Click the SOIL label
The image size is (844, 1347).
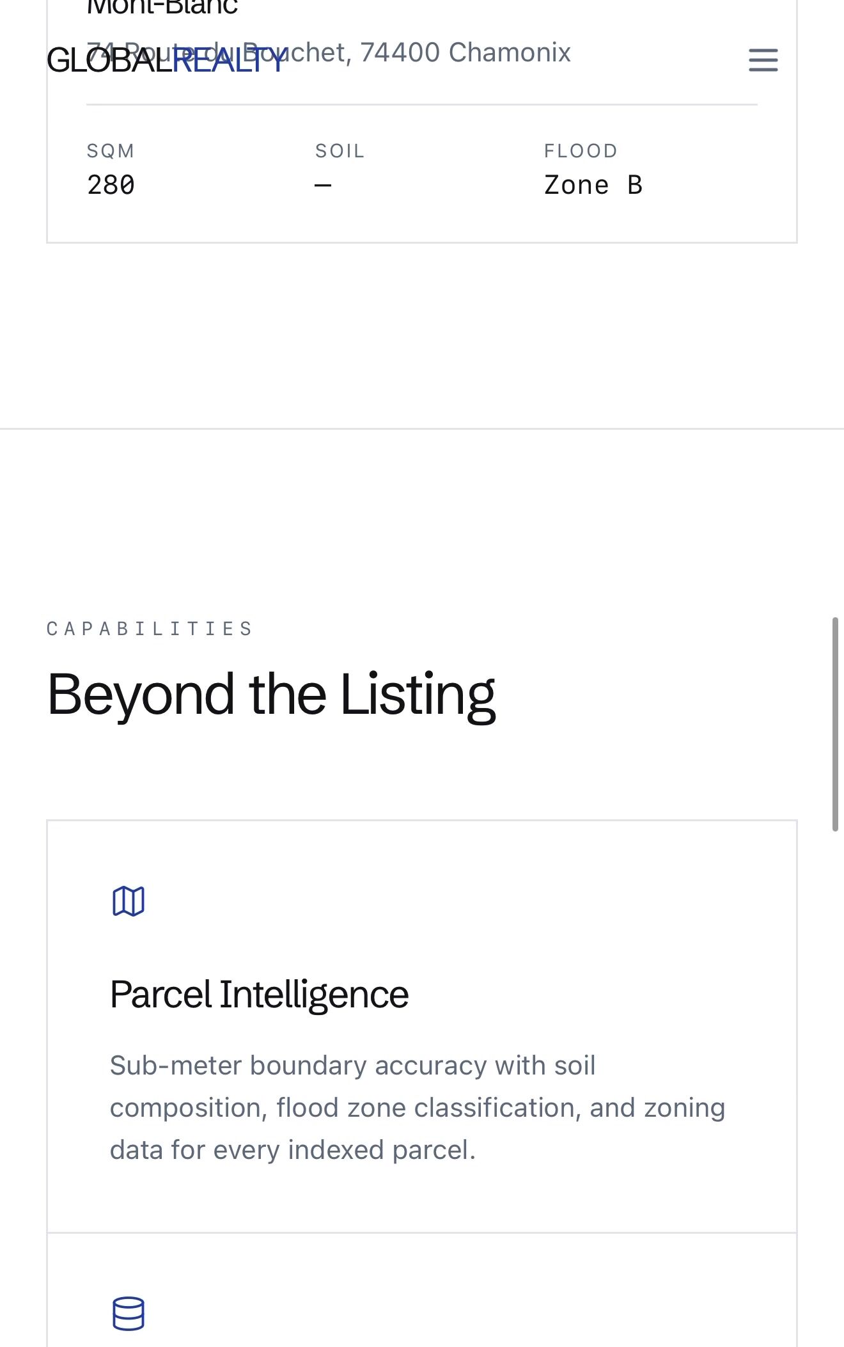[x=340, y=151]
